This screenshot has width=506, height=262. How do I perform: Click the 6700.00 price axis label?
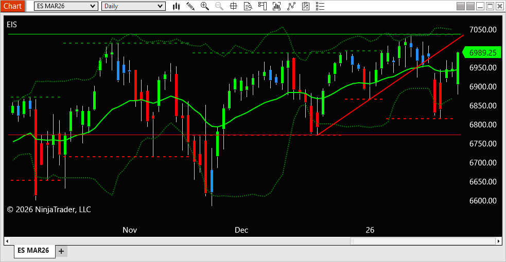[x=483, y=162]
